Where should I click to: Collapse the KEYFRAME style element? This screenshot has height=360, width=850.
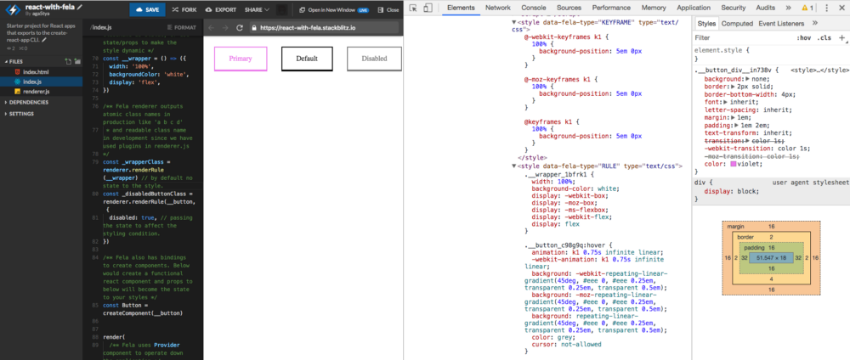(x=514, y=22)
